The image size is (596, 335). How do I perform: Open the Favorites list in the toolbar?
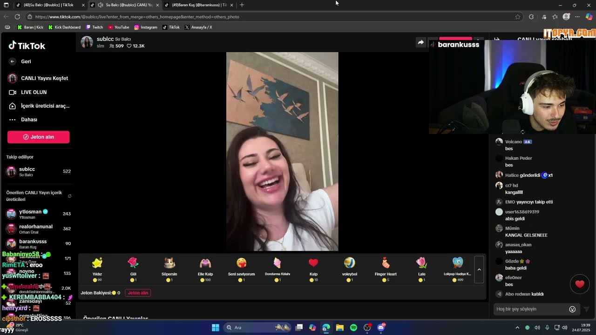pyautogui.click(x=555, y=17)
